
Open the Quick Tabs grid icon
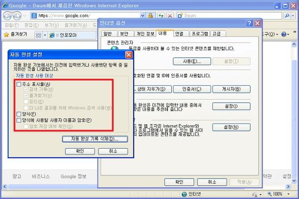coord(39,35)
